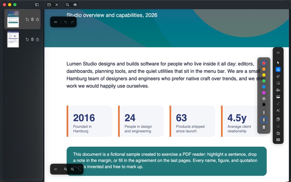Select the thin pen stroke width
Screen dimensions: 291x182
click(264, 113)
